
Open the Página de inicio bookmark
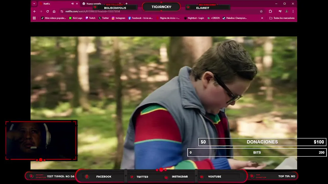(168, 18)
